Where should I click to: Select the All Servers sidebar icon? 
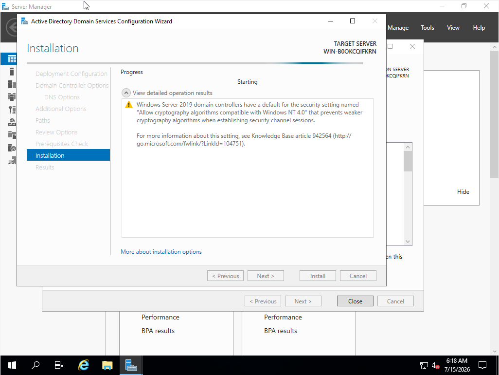click(12, 84)
